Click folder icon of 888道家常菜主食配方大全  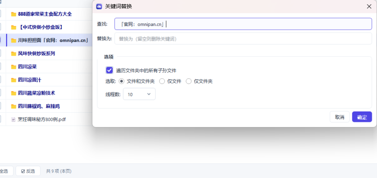click(x=14, y=14)
